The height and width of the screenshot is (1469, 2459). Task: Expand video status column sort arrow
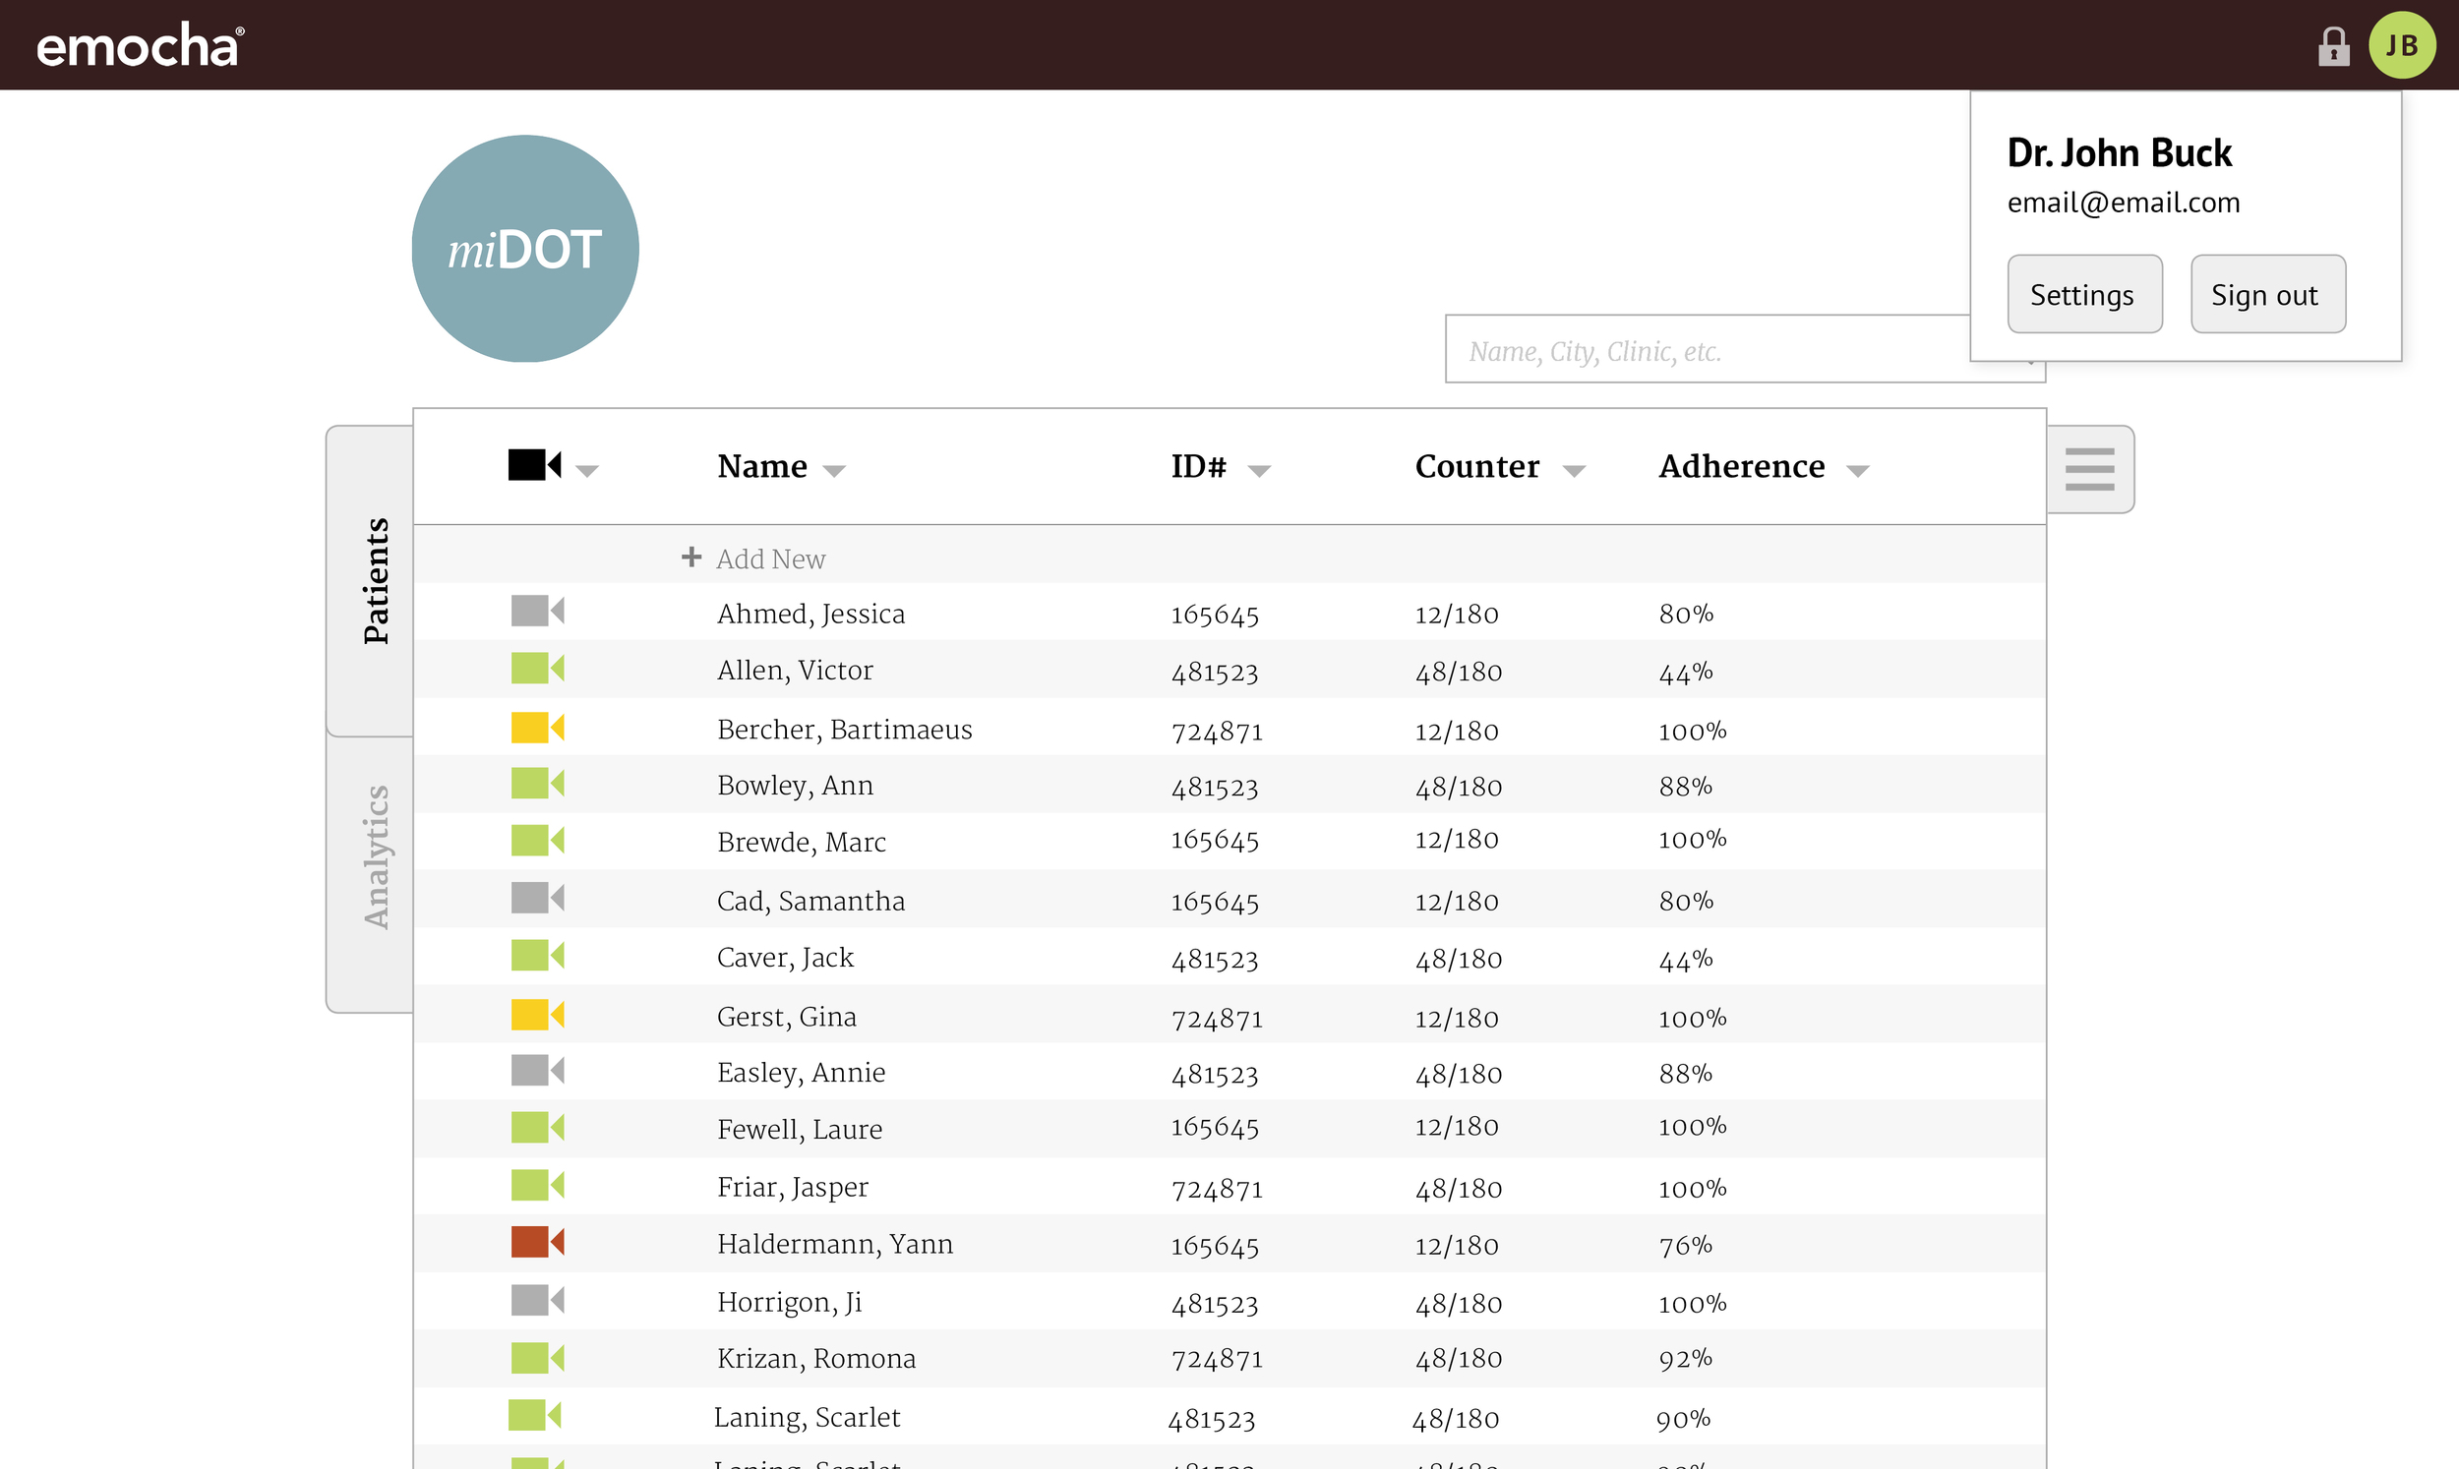(x=587, y=471)
